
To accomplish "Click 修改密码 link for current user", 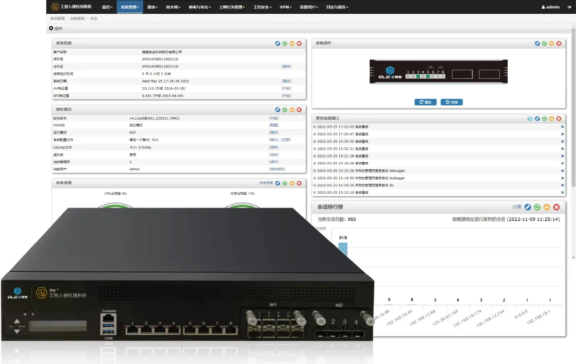I will 277,169.
